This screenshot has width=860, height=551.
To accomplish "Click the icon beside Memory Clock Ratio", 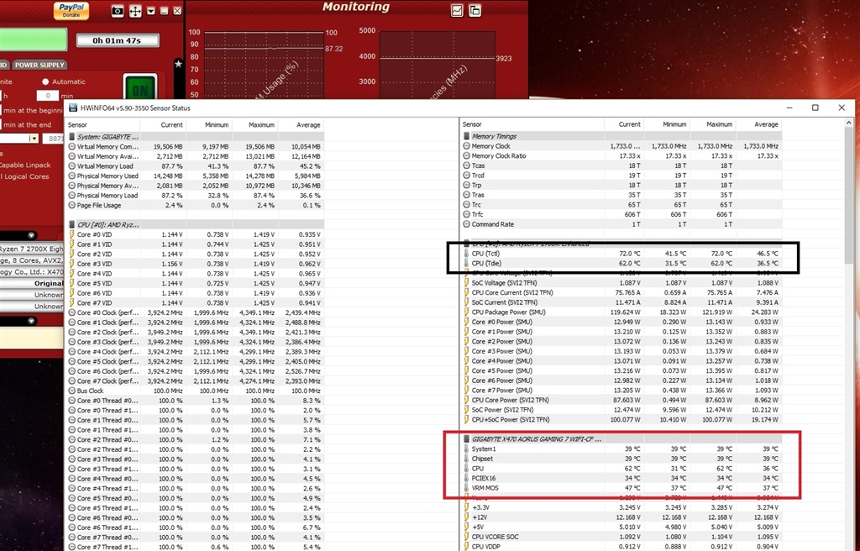I will (x=466, y=156).
